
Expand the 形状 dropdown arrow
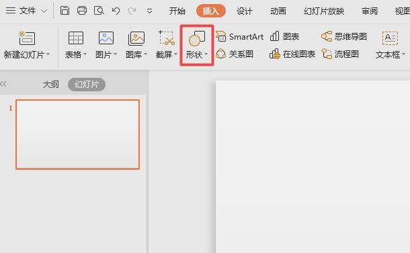coord(206,54)
